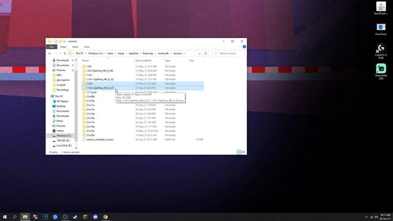Switch to Large icons view button
The width and height of the screenshot is (393, 221).
click(x=243, y=152)
